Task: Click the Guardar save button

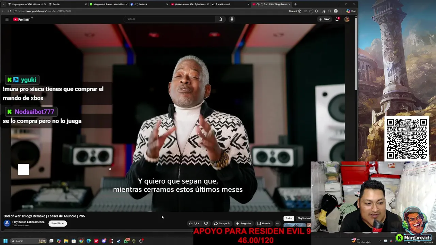Action: tap(264, 224)
